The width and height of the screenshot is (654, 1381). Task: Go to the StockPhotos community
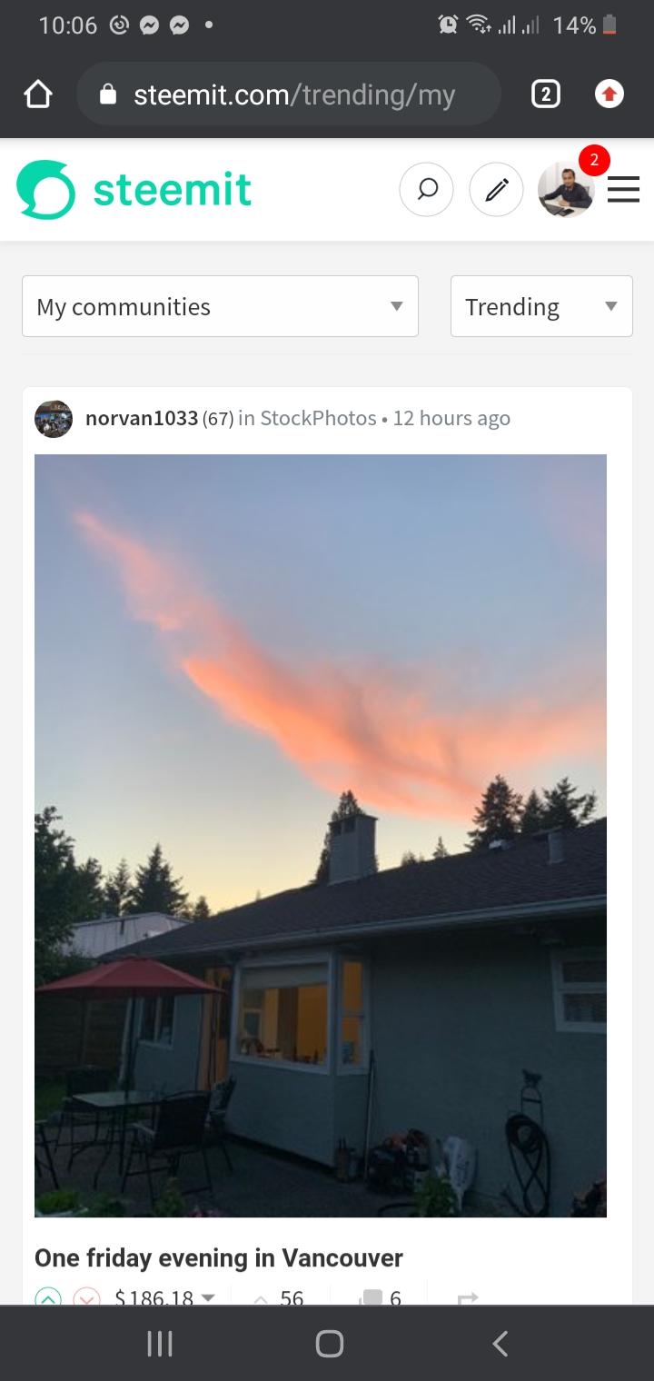(318, 418)
